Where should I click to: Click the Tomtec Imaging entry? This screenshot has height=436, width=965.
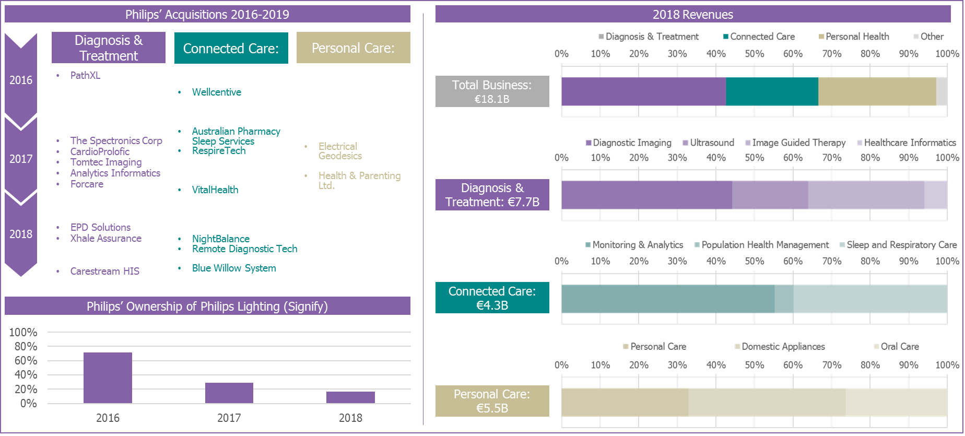pyautogui.click(x=106, y=162)
